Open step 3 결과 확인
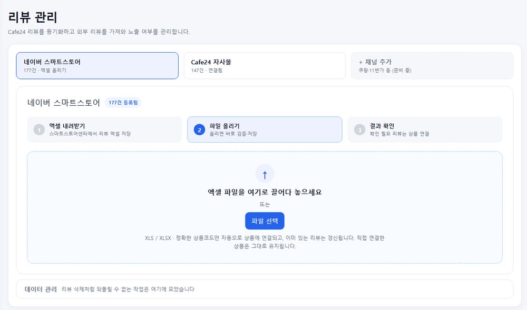Image resolution: width=527 pixels, height=310 pixels. [x=425, y=129]
